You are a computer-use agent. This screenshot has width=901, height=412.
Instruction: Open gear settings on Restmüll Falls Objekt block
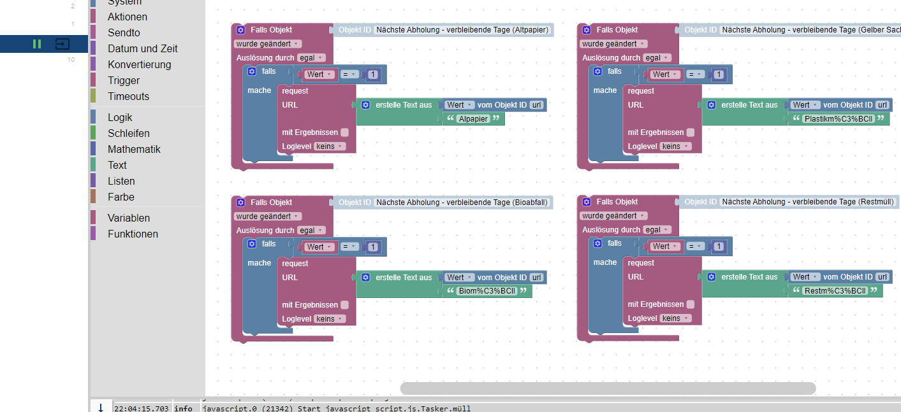click(x=586, y=202)
